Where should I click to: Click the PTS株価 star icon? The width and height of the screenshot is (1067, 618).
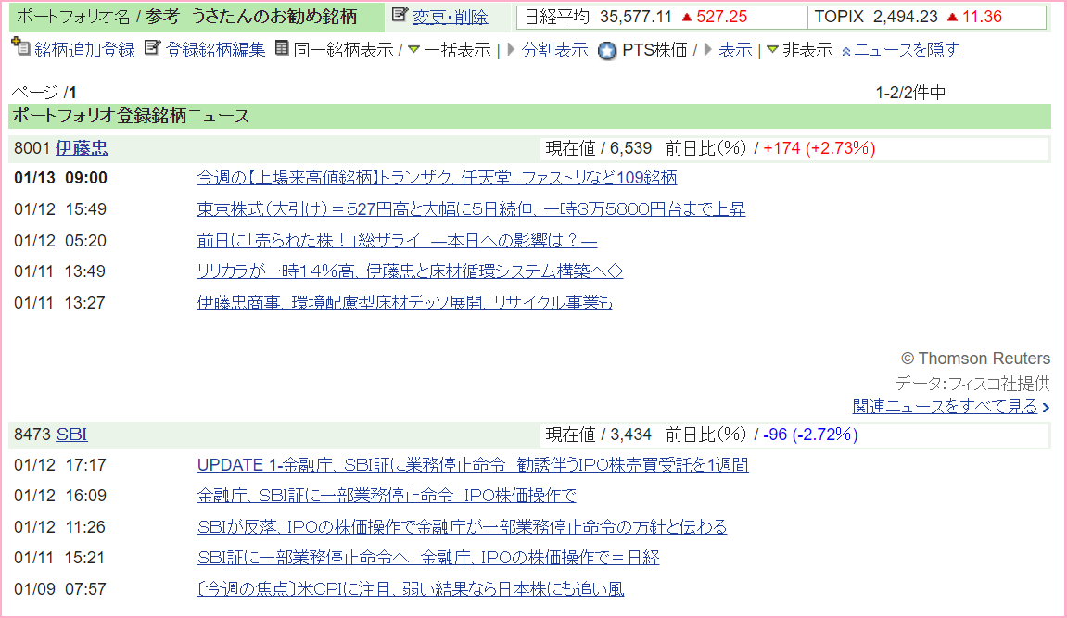[606, 51]
